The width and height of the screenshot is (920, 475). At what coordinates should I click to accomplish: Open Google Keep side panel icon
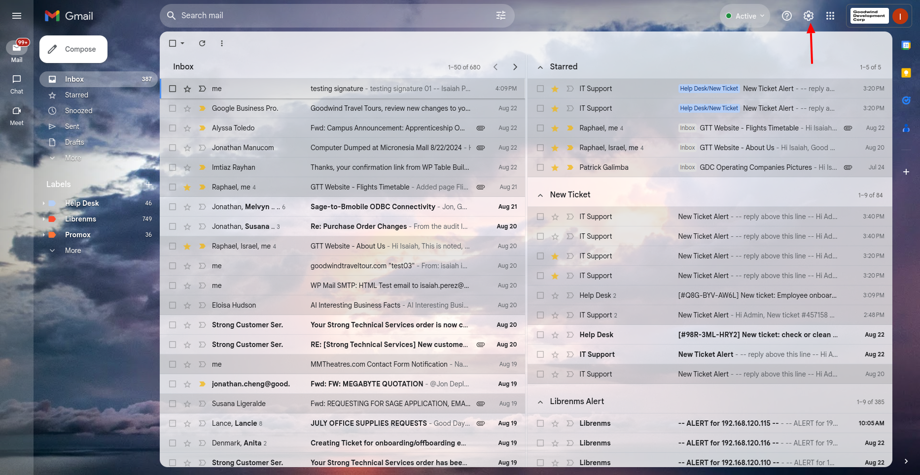[x=906, y=73]
